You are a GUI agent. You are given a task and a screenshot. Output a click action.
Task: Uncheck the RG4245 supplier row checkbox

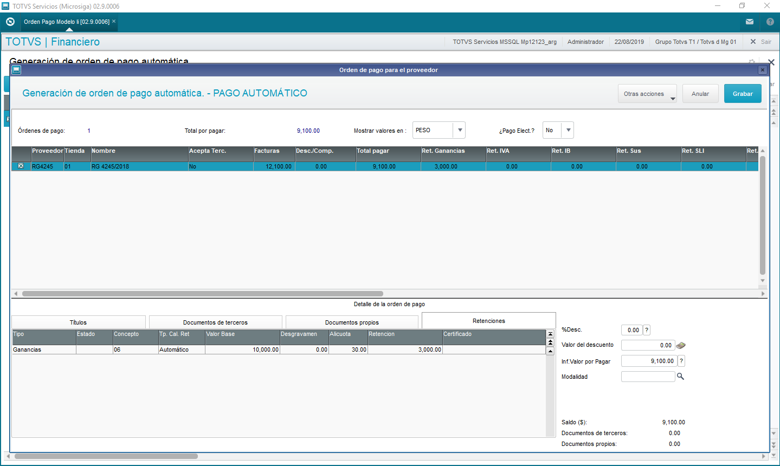[x=21, y=166]
